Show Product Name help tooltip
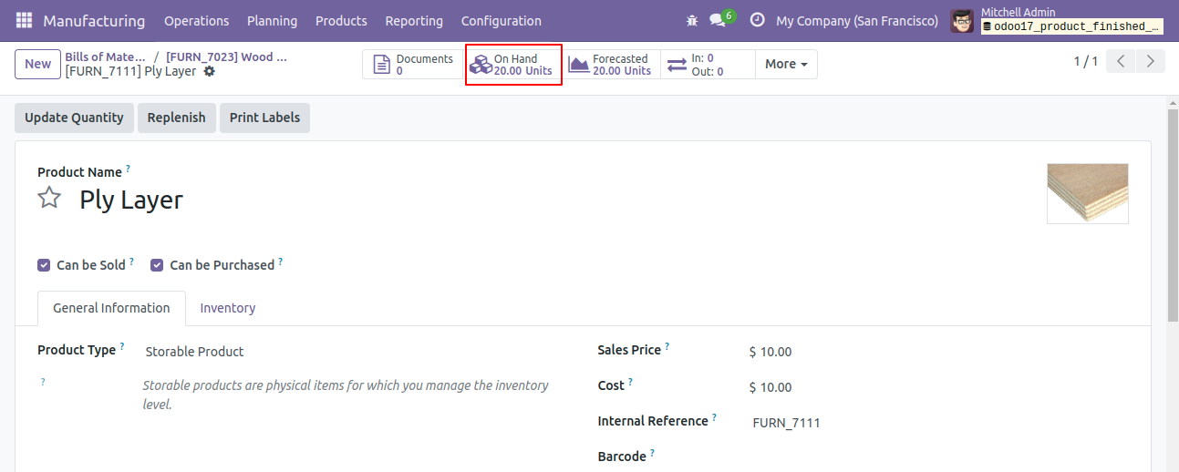 [x=128, y=169]
